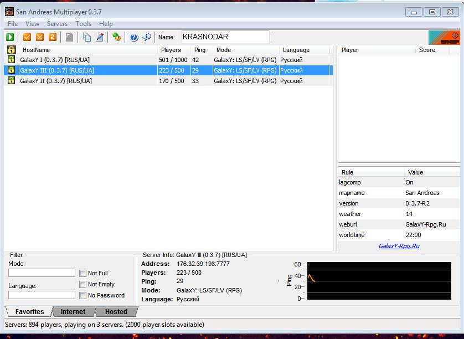Sort by the Ping column header
This screenshot has height=339, width=464.
point(202,50)
